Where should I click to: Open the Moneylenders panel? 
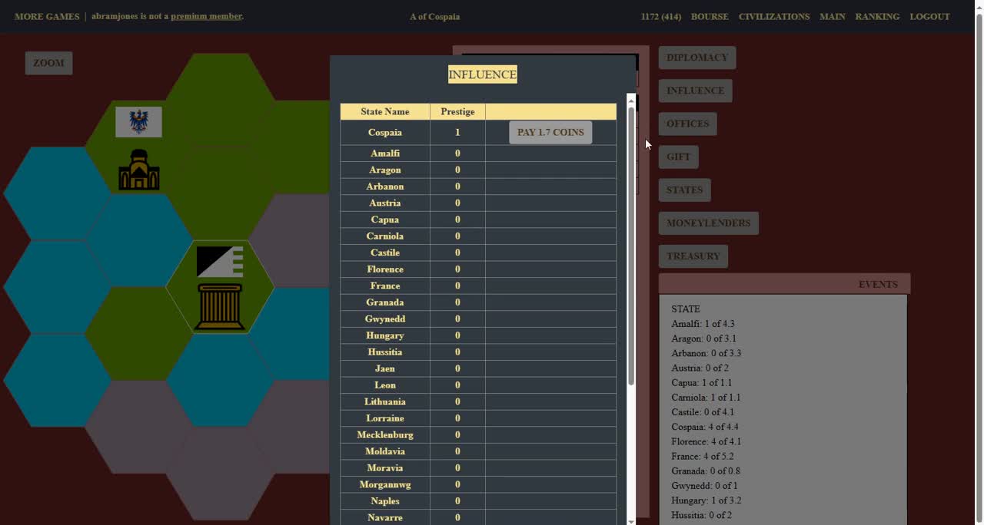tap(708, 223)
